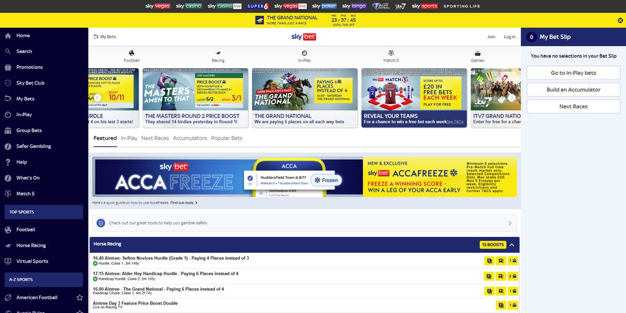626x313 pixels.
Task: Switch to the Next Races tab
Action: coord(155,138)
